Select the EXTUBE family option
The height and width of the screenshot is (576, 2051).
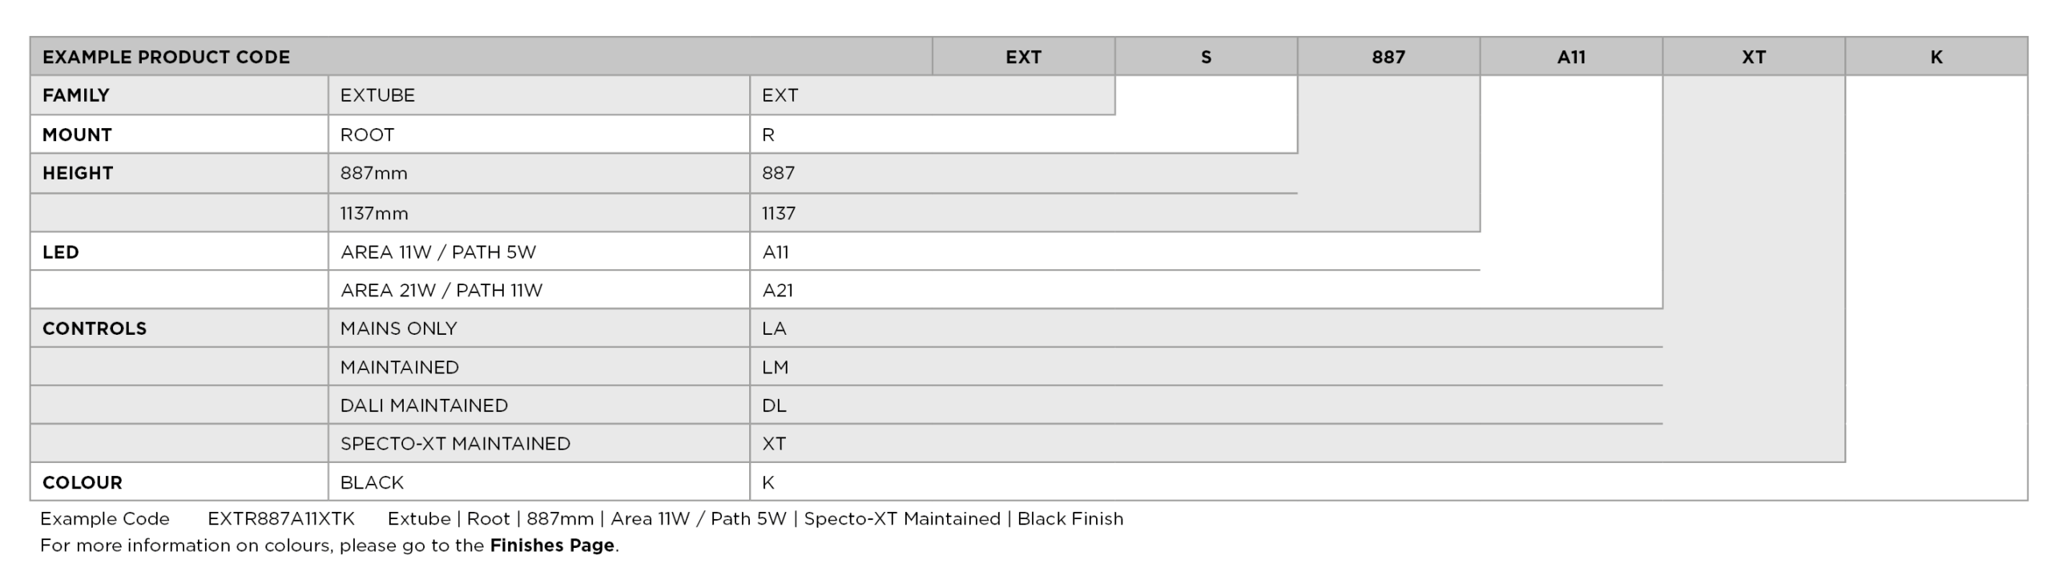point(377,95)
